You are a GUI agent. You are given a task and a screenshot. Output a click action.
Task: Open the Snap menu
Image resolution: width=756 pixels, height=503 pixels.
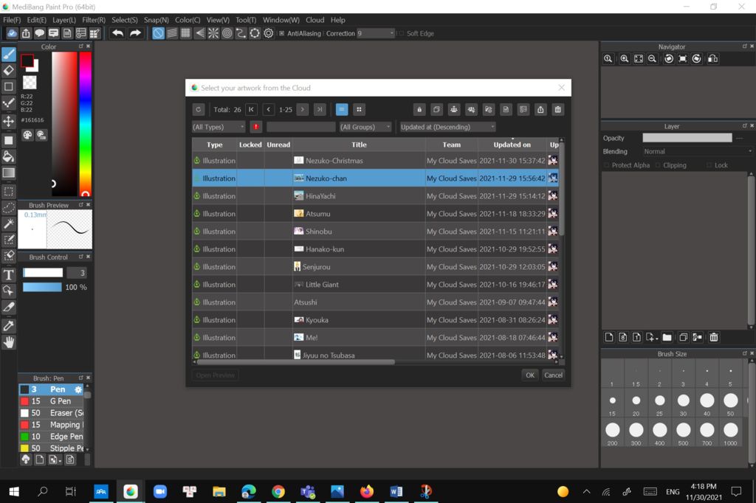pyautogui.click(x=157, y=20)
